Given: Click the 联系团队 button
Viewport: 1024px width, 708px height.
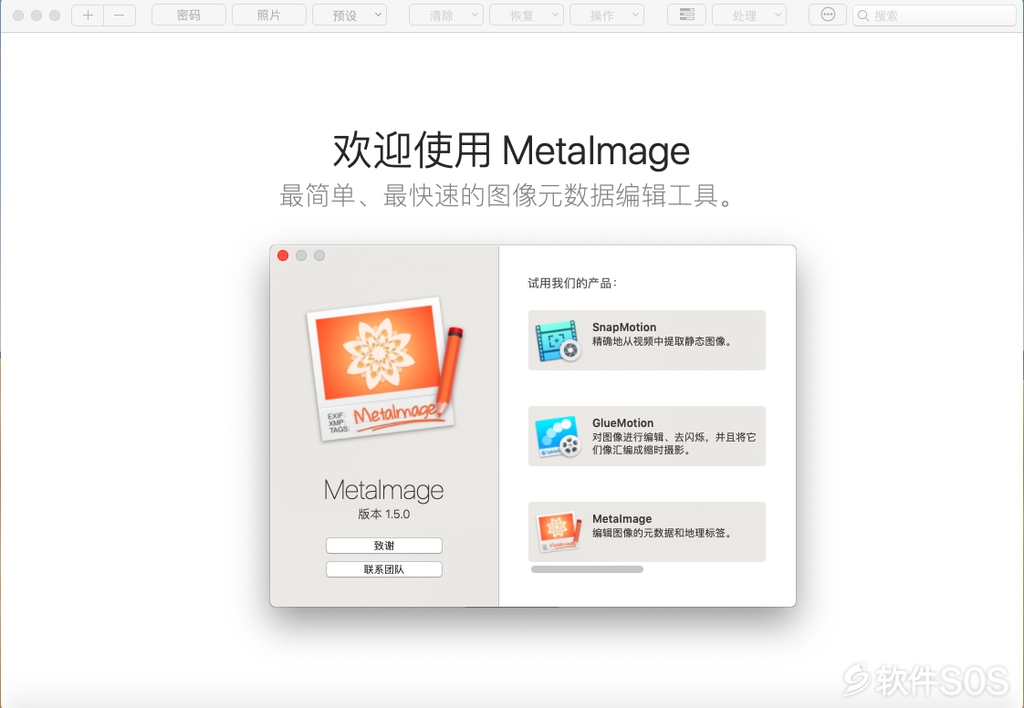Looking at the screenshot, I should click(384, 569).
